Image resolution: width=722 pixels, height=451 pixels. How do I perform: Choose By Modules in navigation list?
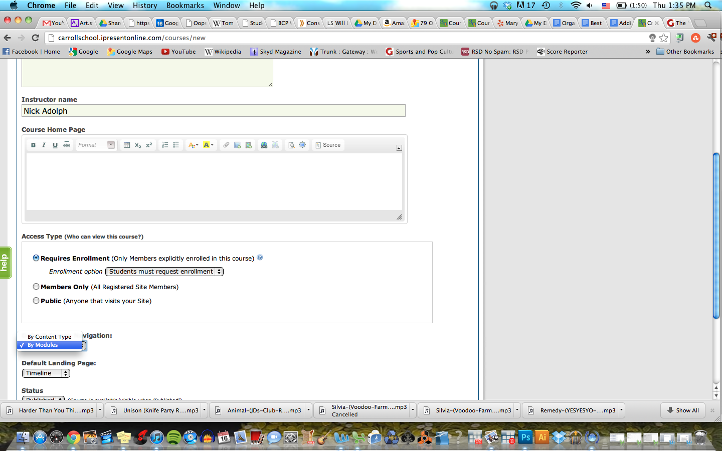[50, 345]
